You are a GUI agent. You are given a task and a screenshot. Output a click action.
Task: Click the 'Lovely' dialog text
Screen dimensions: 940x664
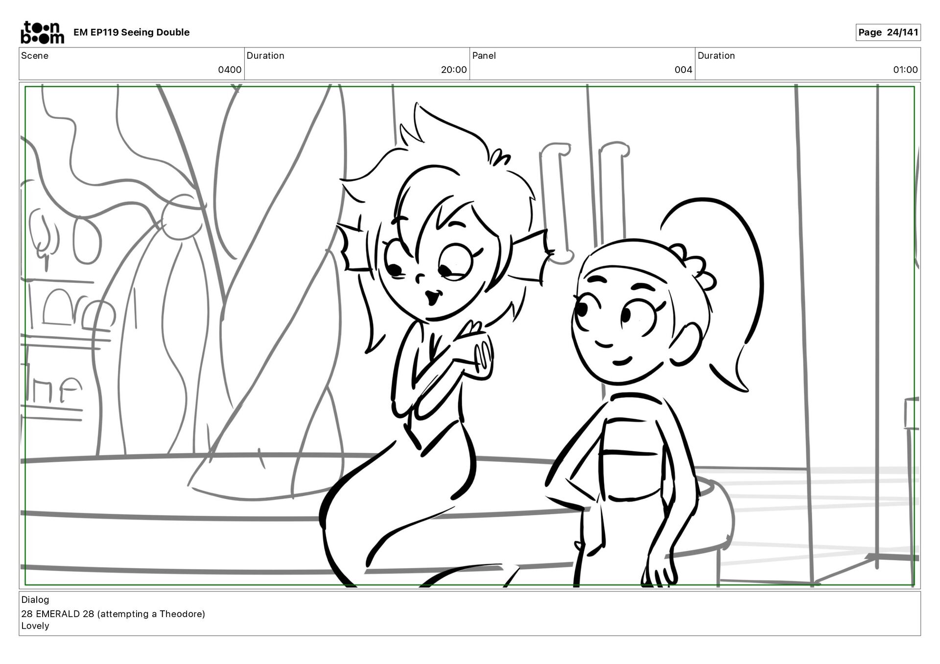[35, 626]
